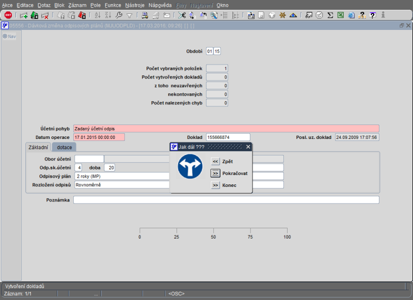This screenshot has width=413, height=300.
Task: Click the context help question mark window icon
Action: point(372,15)
